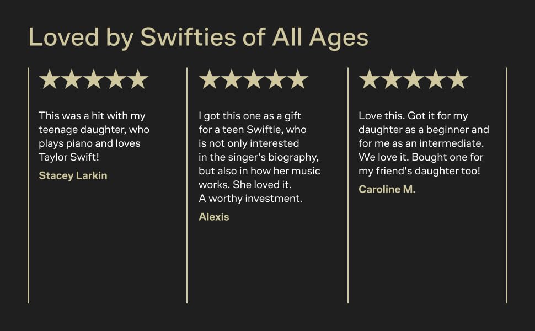This screenshot has height=331, width=535.
Task: Open reviewer name Stacey Larkin
Action: coord(73,176)
